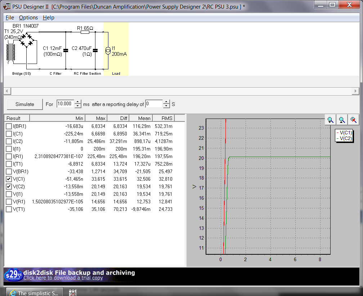Select the I1 200mA current load symbol
The width and height of the screenshot is (363, 296).
[x=108, y=51]
